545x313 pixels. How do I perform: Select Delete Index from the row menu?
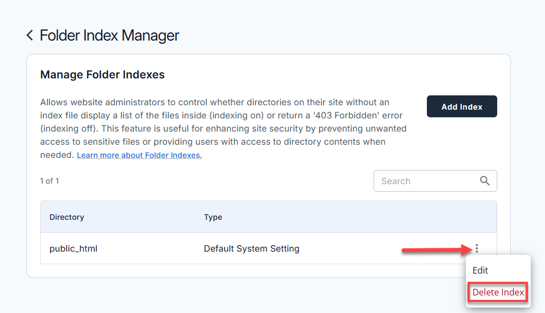[498, 292]
